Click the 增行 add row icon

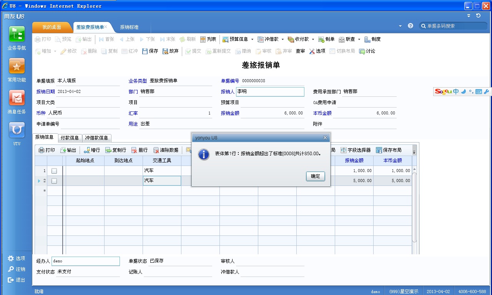click(x=87, y=150)
